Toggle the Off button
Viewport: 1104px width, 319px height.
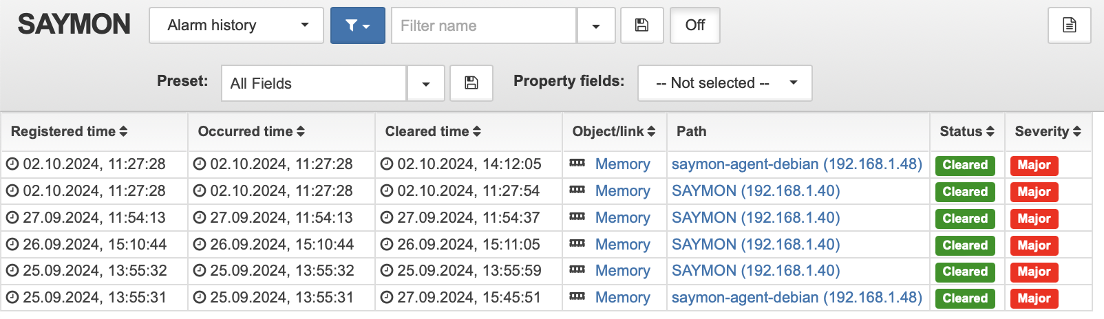coord(695,25)
